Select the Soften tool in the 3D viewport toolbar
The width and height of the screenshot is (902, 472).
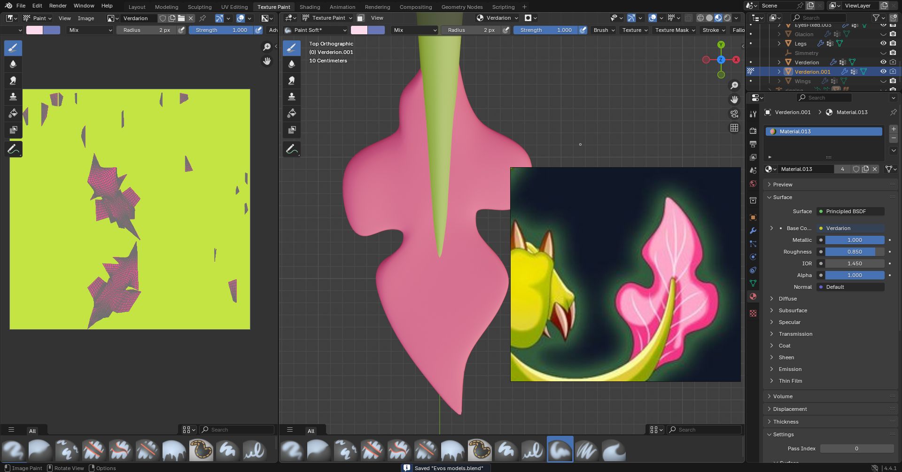tap(292, 64)
